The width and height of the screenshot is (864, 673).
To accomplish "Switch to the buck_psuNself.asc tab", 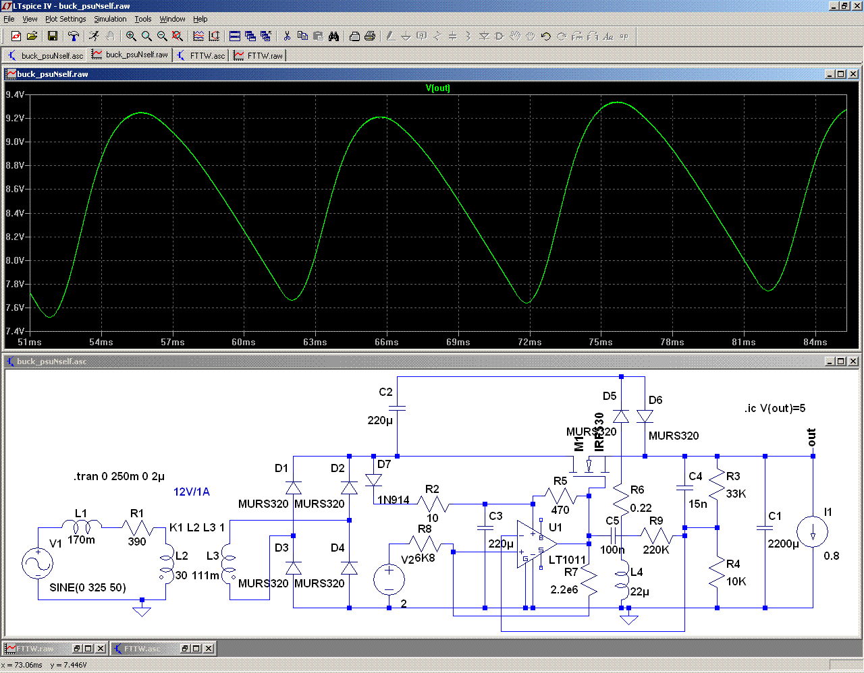I will click(46, 55).
